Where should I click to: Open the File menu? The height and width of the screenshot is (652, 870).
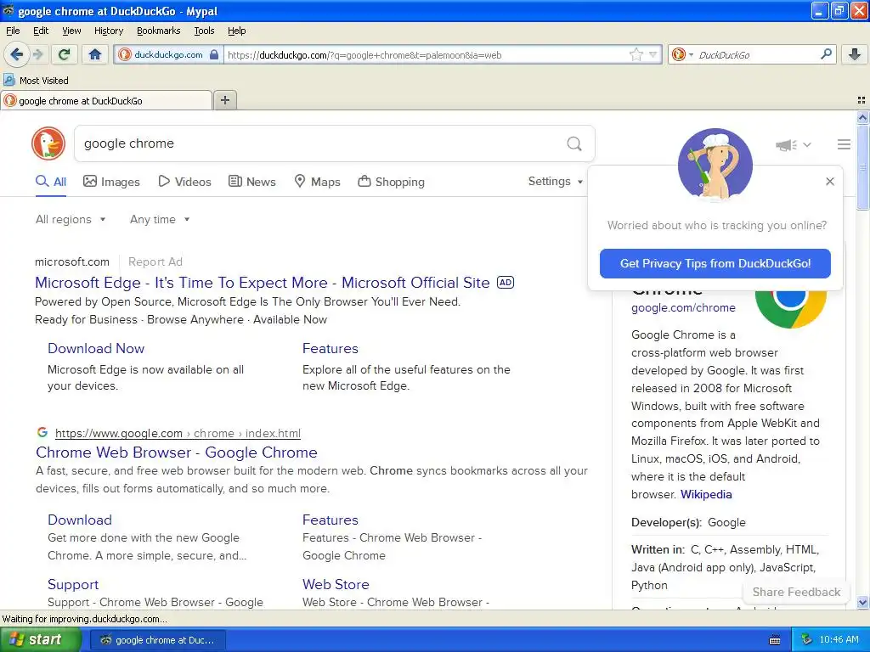point(13,31)
